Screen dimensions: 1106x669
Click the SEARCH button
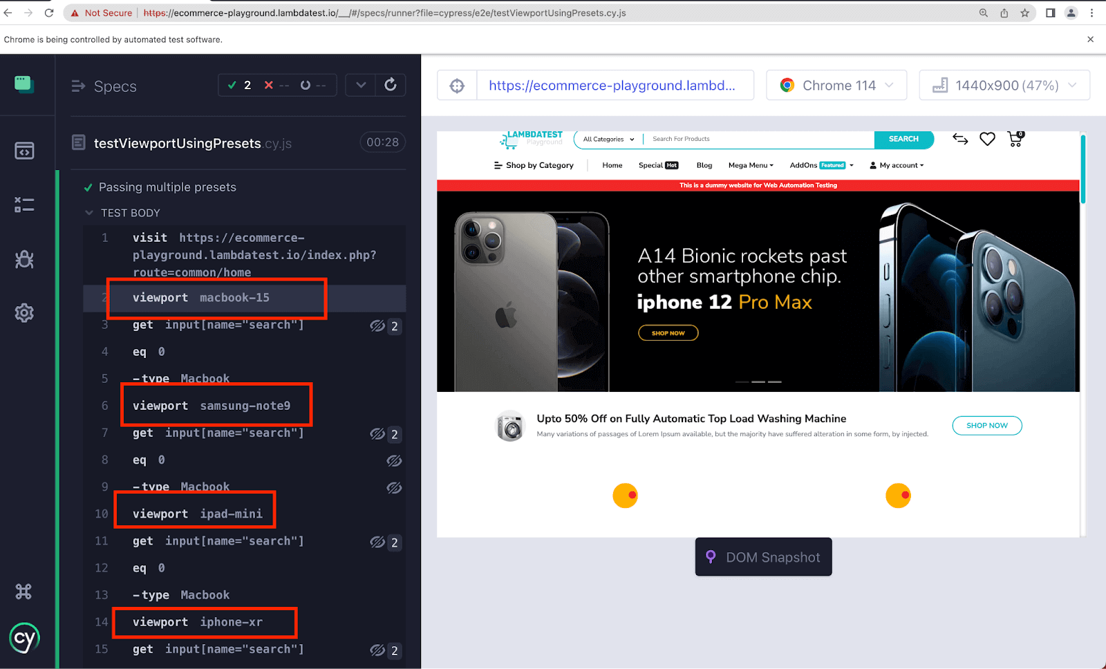click(x=903, y=139)
